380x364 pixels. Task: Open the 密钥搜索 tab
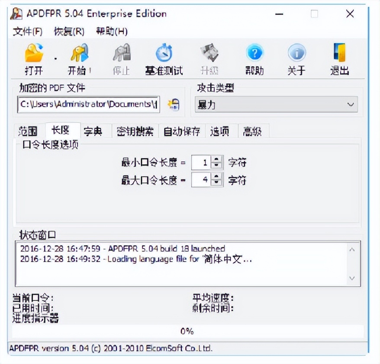click(x=135, y=131)
